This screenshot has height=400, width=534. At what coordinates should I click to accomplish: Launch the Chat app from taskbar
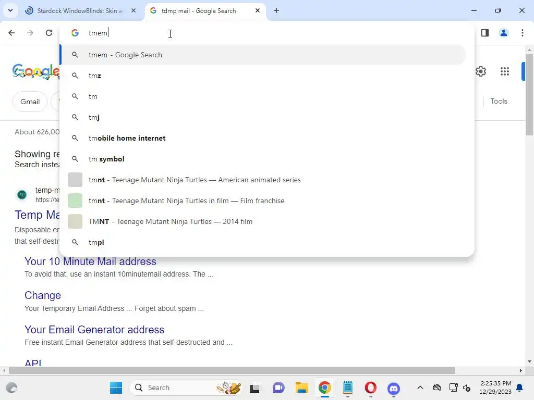(278, 387)
